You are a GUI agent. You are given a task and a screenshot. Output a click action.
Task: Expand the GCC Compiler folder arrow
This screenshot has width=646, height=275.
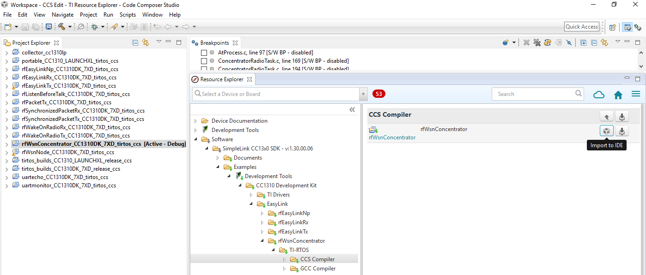[x=285, y=269]
